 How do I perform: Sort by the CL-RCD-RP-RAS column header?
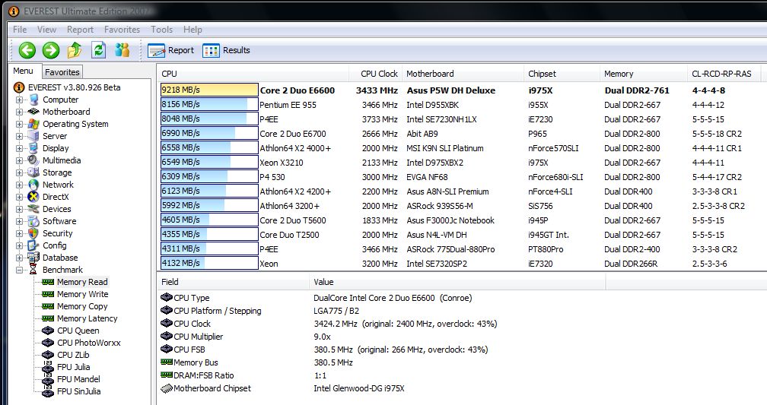pos(724,74)
